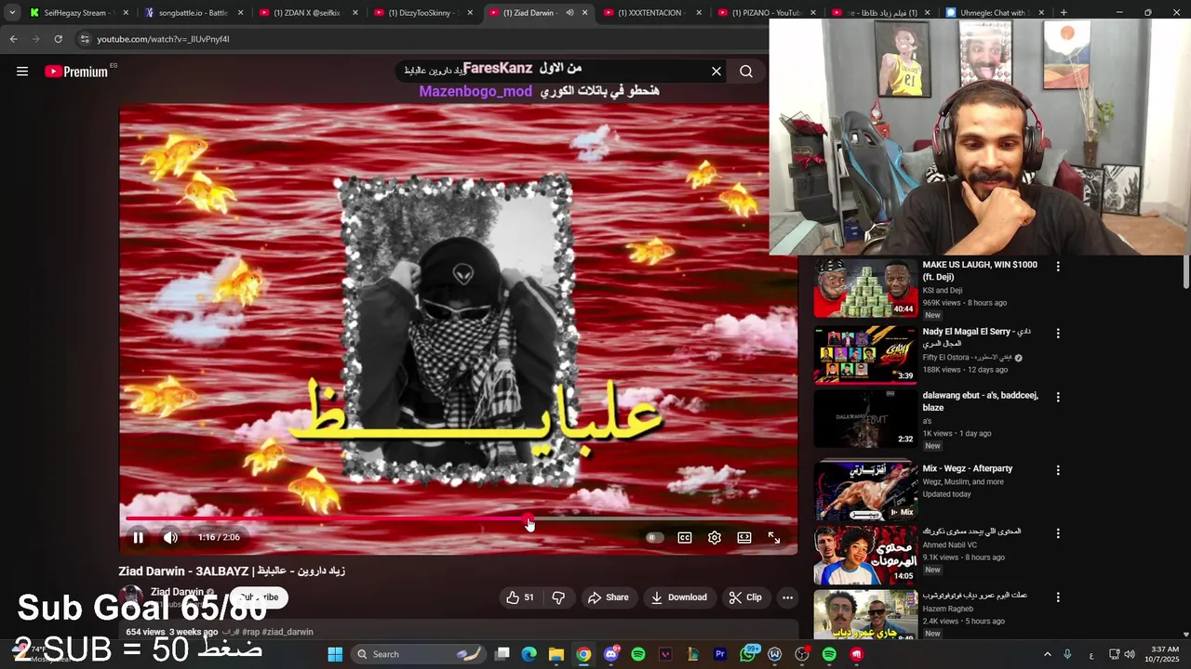Image resolution: width=1191 pixels, height=669 pixels.
Task: Open the #ziad_darwin hashtag link
Action: point(288,632)
